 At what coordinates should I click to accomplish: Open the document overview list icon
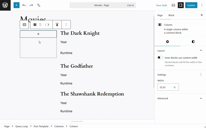point(39,5)
